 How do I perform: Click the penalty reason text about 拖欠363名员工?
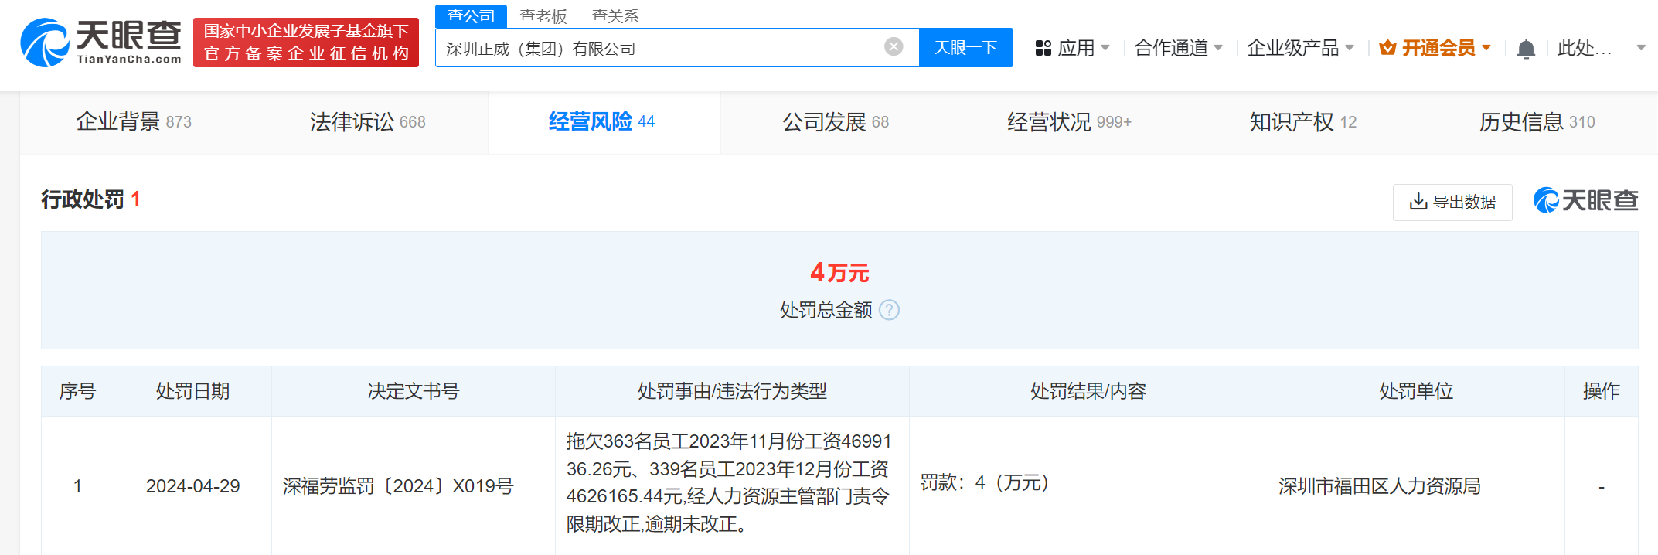coord(729,482)
